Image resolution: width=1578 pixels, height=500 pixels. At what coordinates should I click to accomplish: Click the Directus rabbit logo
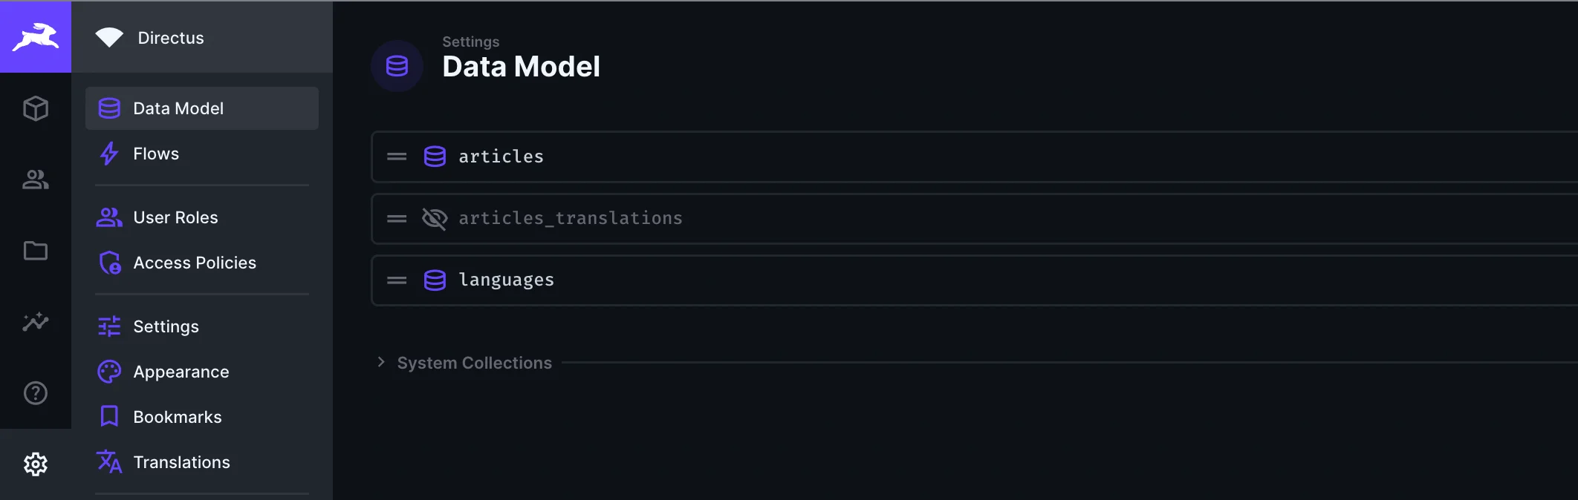click(36, 36)
